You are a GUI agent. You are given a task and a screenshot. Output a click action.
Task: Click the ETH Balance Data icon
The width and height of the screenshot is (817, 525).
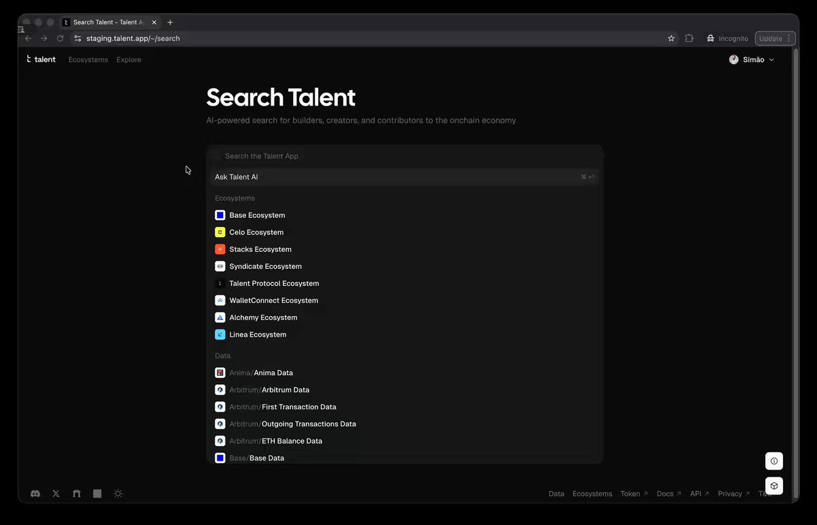220,441
